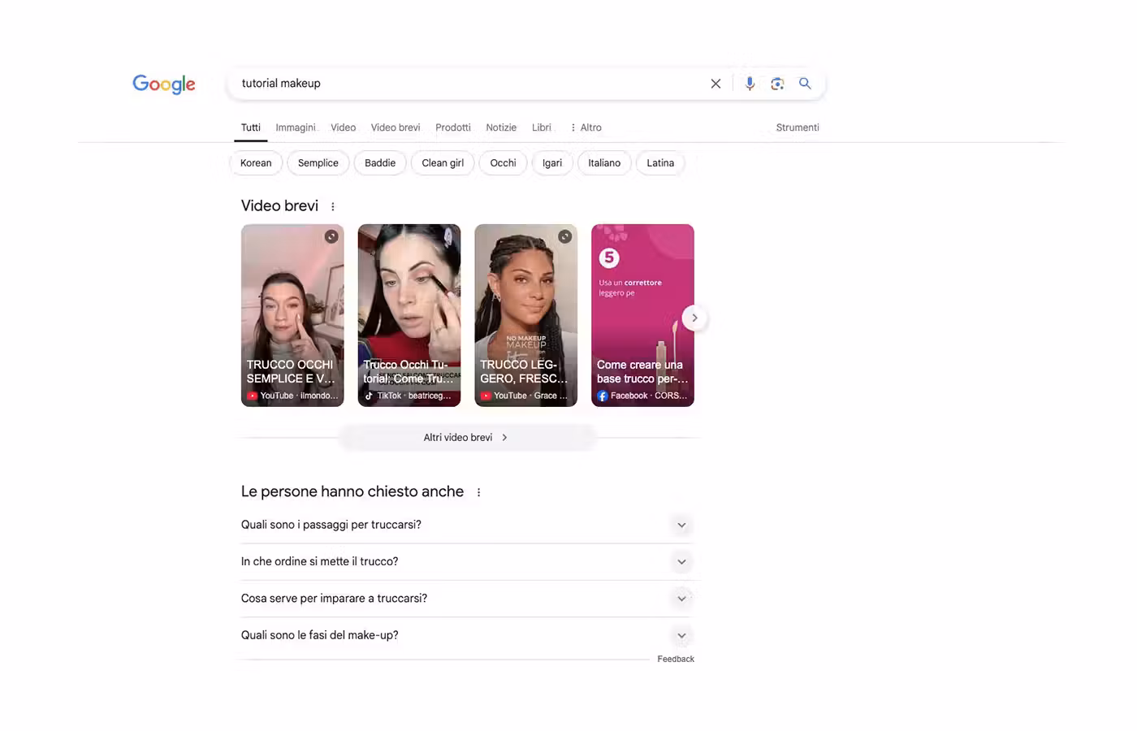Screen dimensions: 1137x731
Task: Select the Clean girl filter chip
Action: pos(443,163)
